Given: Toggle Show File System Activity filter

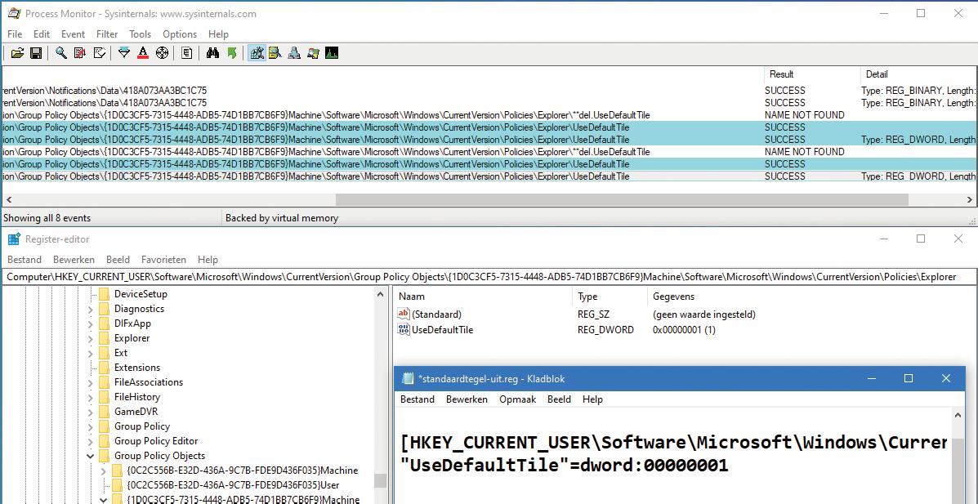Looking at the screenshot, I should 275,54.
